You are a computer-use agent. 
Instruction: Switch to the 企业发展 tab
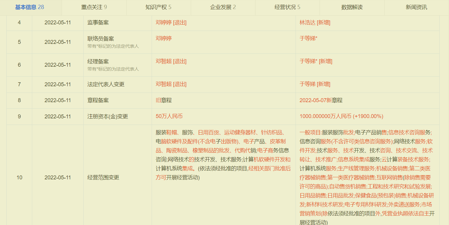[x=222, y=7]
